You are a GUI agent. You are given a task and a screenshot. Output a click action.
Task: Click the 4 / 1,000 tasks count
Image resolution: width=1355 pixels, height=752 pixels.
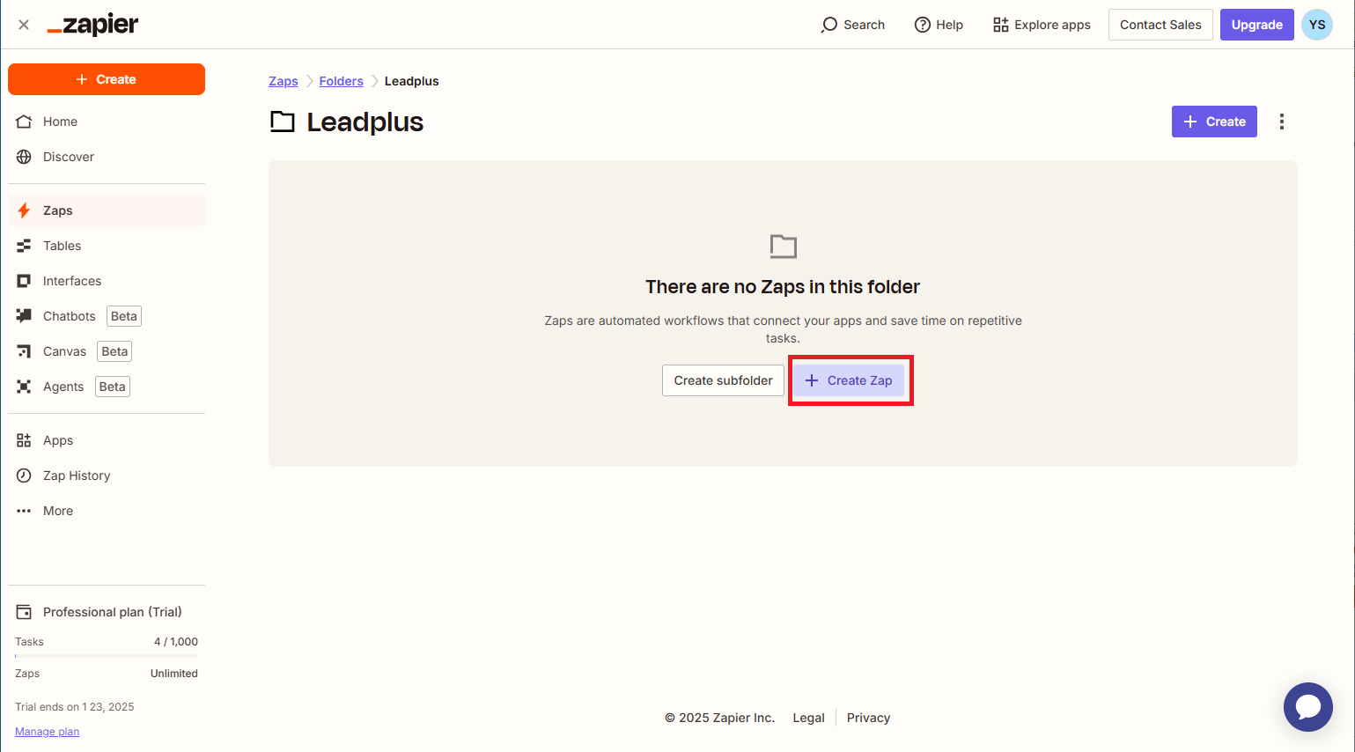coord(176,642)
